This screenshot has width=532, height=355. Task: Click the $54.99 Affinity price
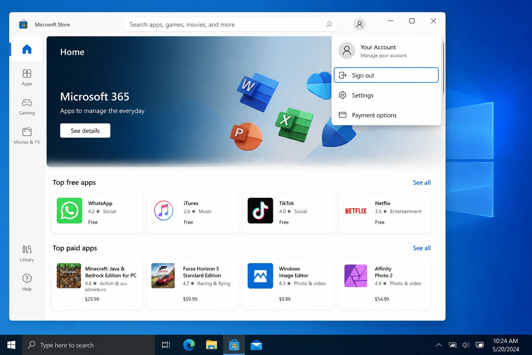tap(382, 299)
